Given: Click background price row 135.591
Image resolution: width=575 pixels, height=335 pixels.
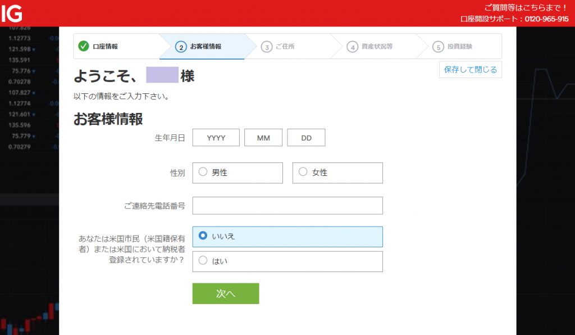Looking at the screenshot, I should click(x=20, y=60).
